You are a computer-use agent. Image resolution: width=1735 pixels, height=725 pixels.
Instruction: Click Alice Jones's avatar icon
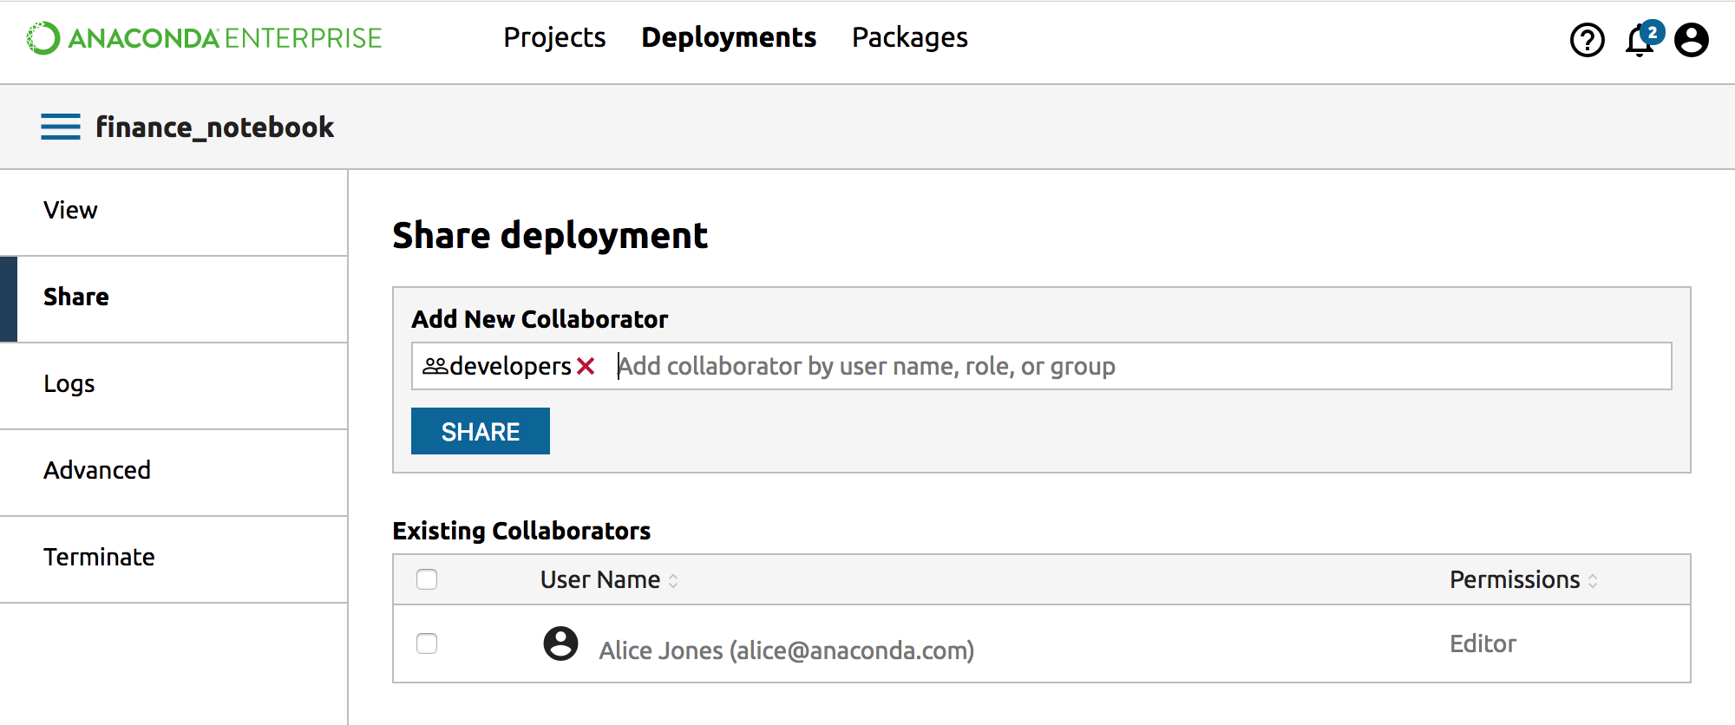560,644
